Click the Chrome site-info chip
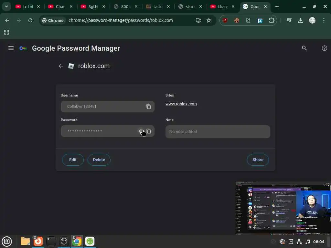The width and height of the screenshot is (331, 248). point(53,20)
